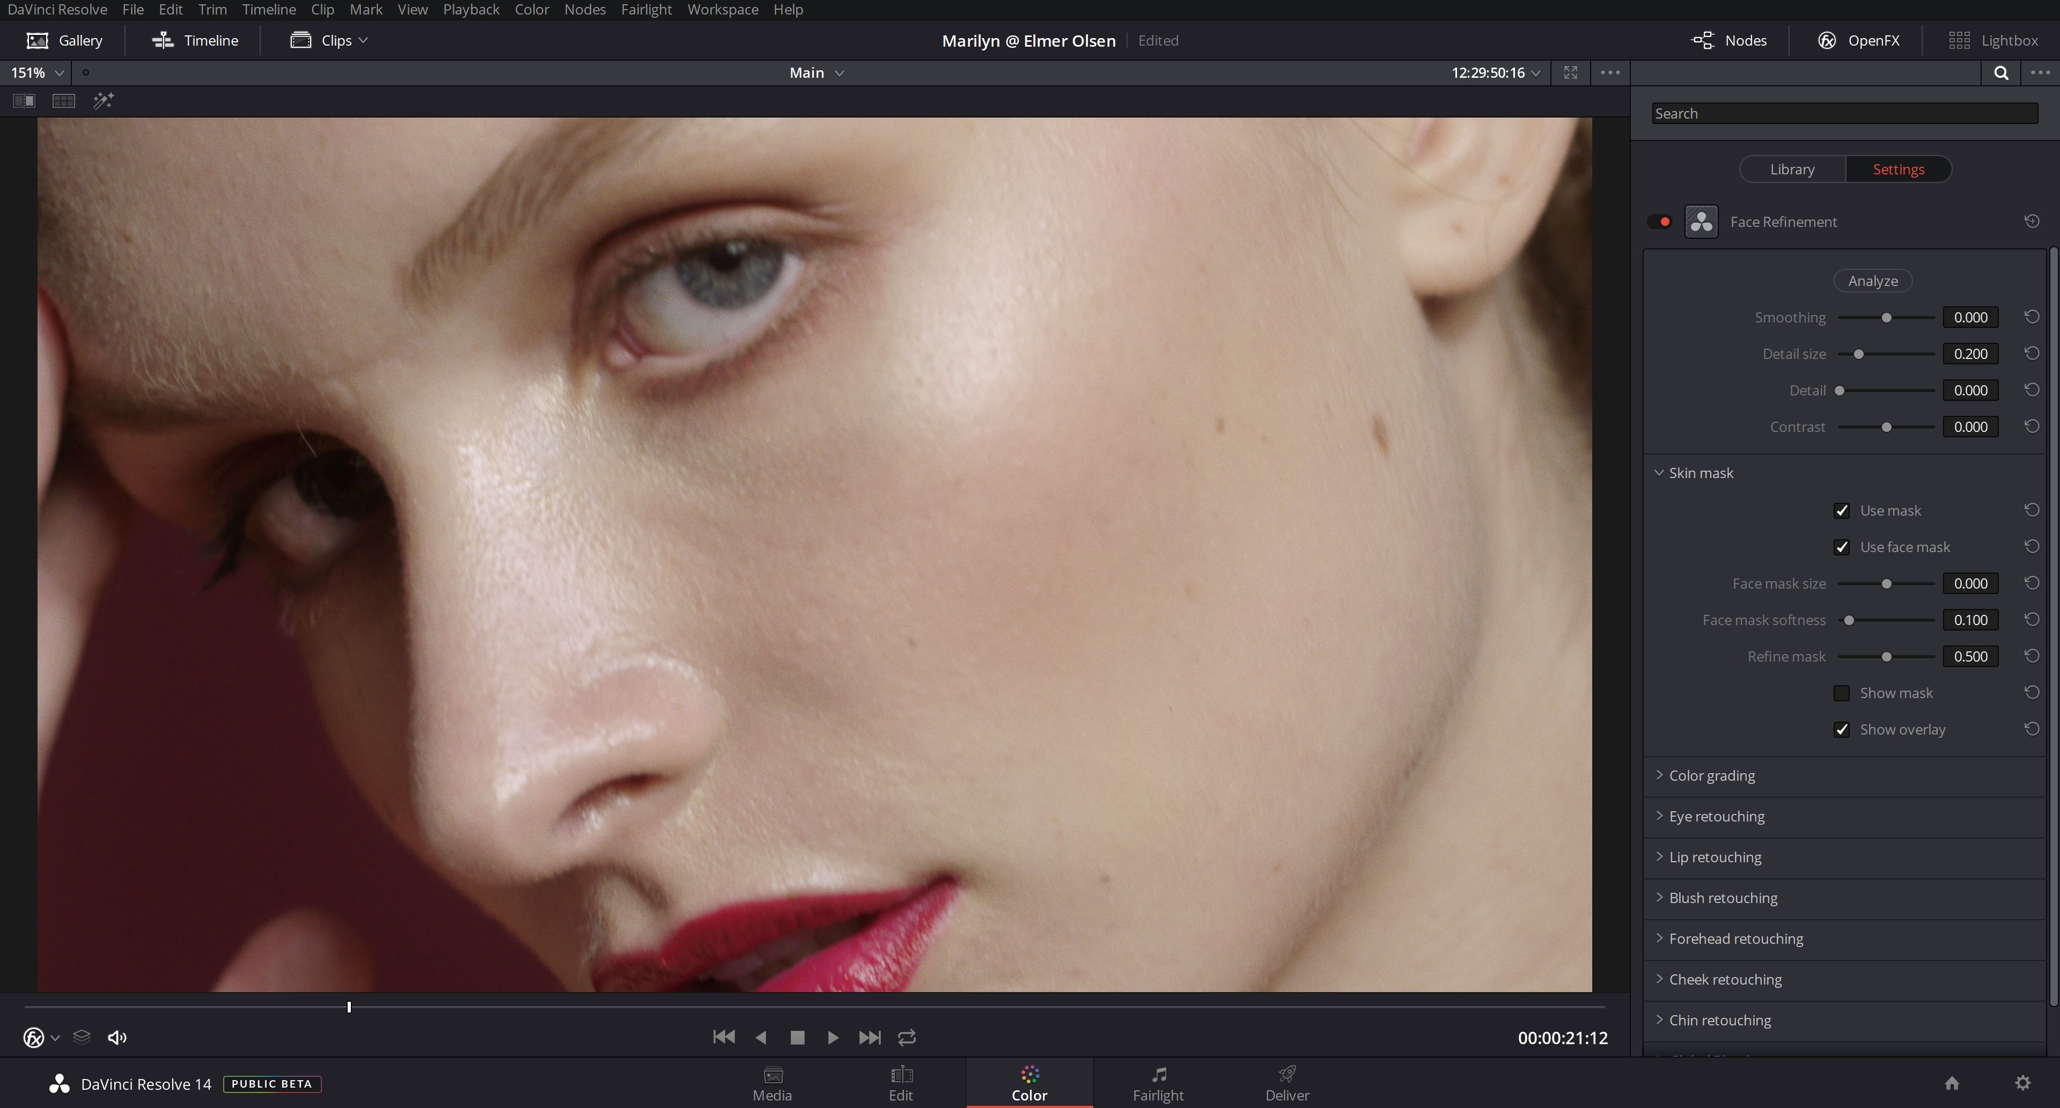Toggle loop playback

[907, 1038]
